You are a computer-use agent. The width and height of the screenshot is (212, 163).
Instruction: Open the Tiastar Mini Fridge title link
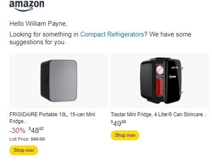click(159, 115)
